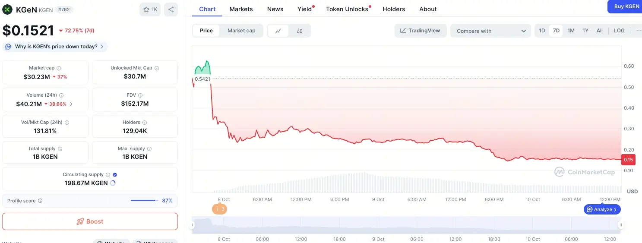Set chart range to 1M
Screen dimensions: 642x243
571,31
